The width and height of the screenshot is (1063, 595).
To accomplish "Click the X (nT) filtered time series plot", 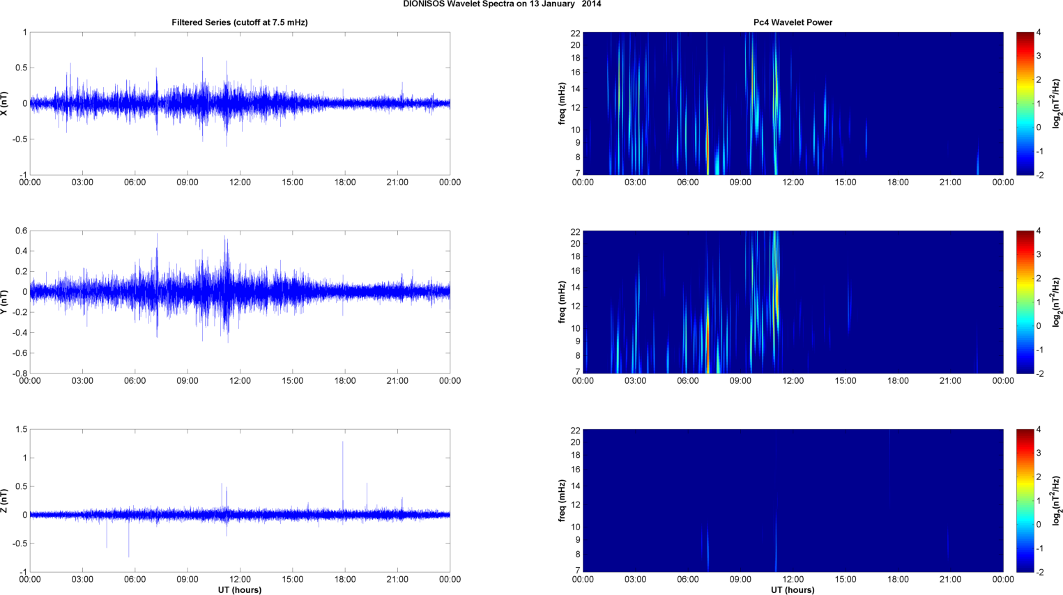I will [x=240, y=103].
